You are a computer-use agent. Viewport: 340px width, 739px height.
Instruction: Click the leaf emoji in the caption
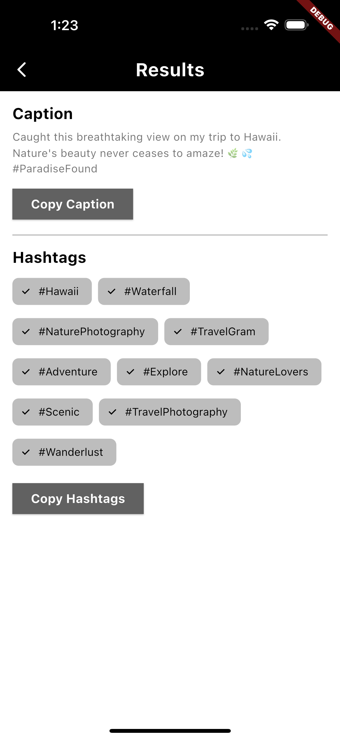233,154
